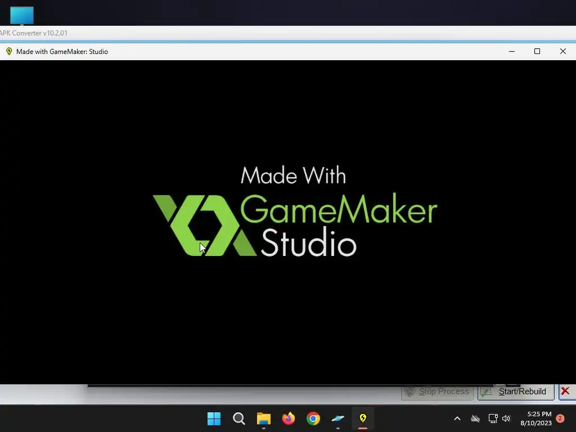
Task: Switch to the APK Converter taskbar app
Action: pyautogui.click(x=338, y=418)
